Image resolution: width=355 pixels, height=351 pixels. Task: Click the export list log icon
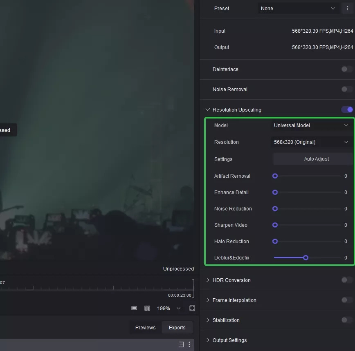click(181, 344)
